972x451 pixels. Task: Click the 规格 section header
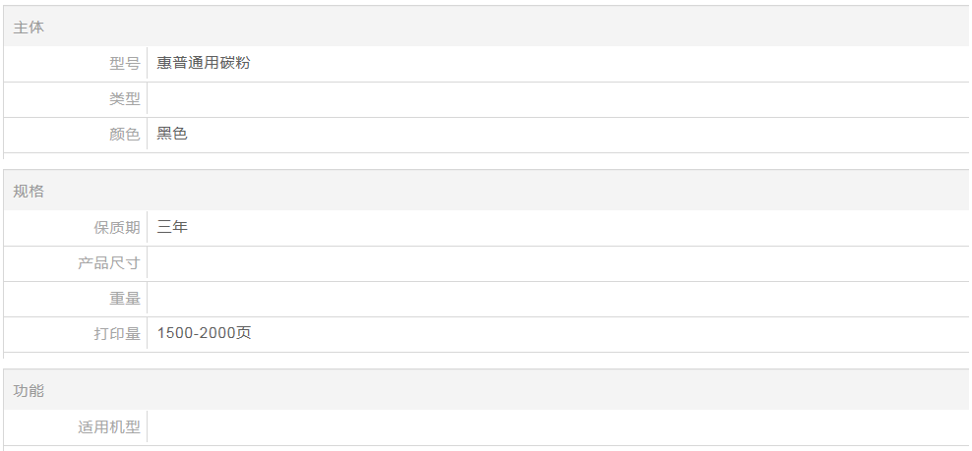point(29,192)
